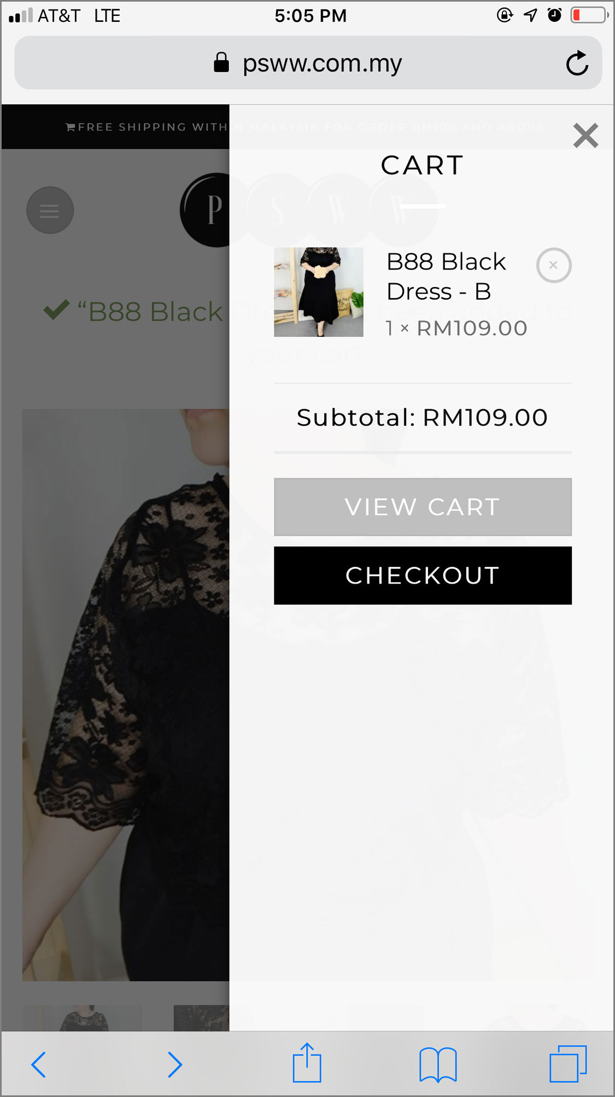Select second product thumbnail below photo
615x1097 pixels.
click(201, 1018)
